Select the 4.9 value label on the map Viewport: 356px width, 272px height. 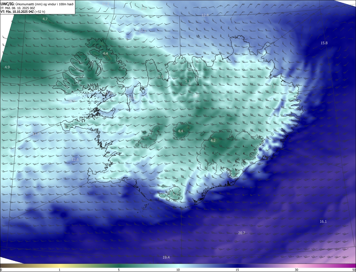pos(7,67)
